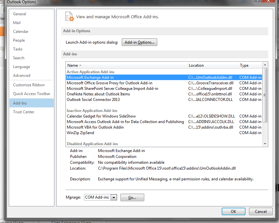The image size is (279, 223).
Task: Click the add-ins list scroll down arrow
Action: click(265, 144)
